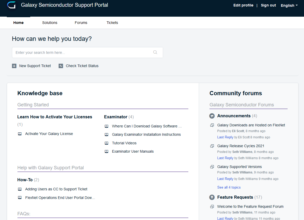Open Galaxy Downloads are Hosted on FlexNet topic

point(251,125)
